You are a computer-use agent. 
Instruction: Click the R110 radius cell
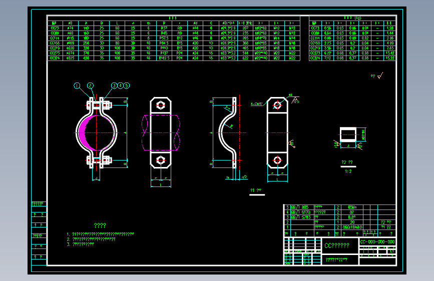tap(164, 48)
